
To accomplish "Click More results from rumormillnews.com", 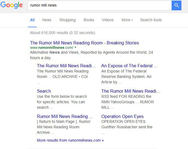I will (x=70, y=140).
